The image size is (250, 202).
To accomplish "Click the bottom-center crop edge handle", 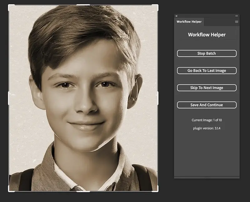I will (x=83, y=191).
